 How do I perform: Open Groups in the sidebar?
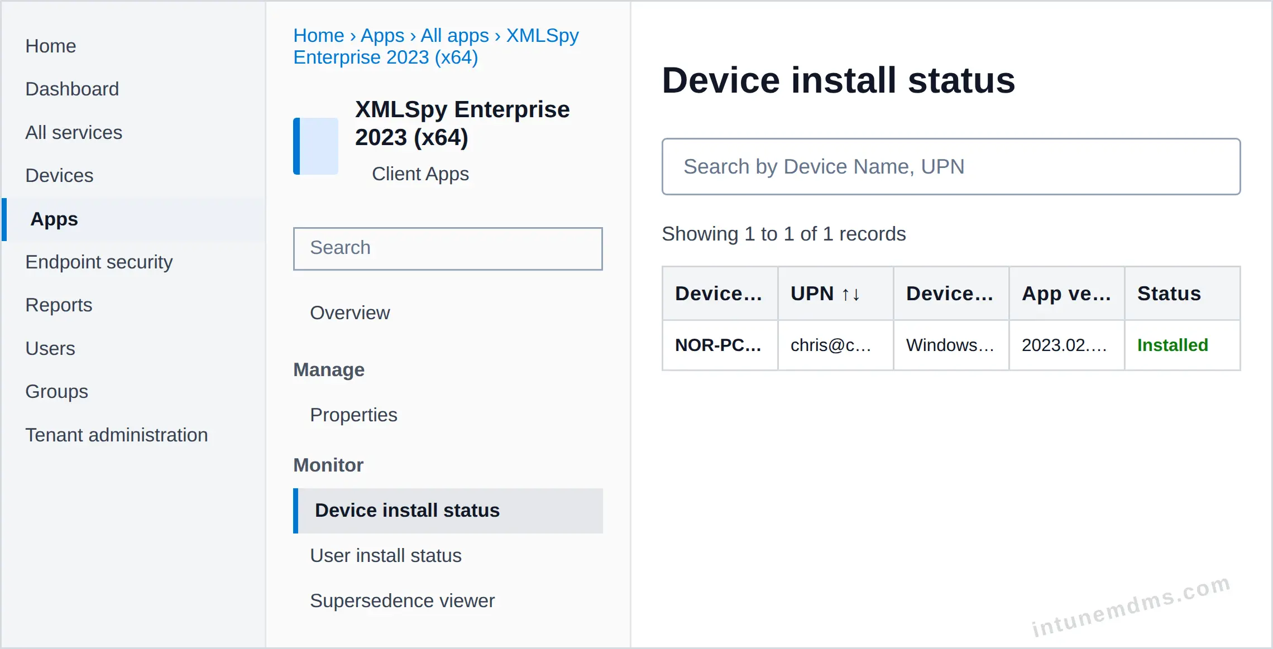(56, 391)
